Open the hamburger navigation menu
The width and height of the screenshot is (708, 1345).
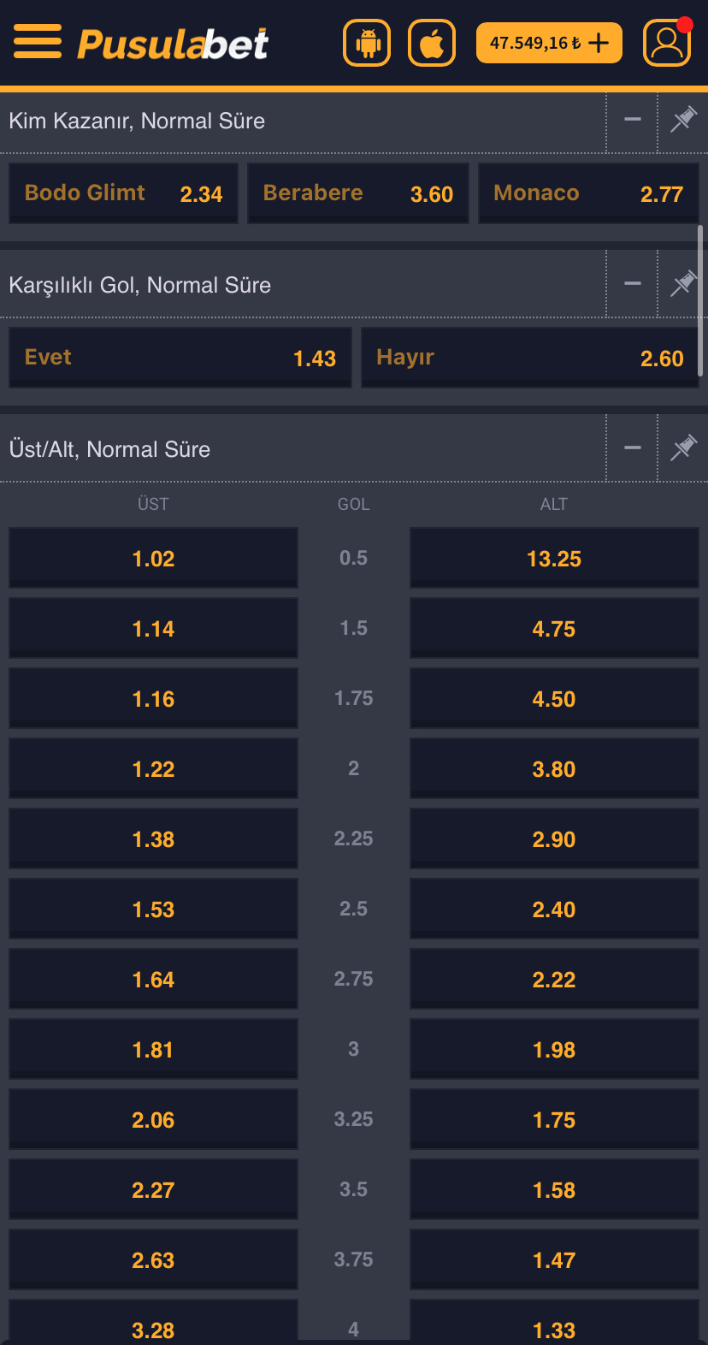coord(38,42)
